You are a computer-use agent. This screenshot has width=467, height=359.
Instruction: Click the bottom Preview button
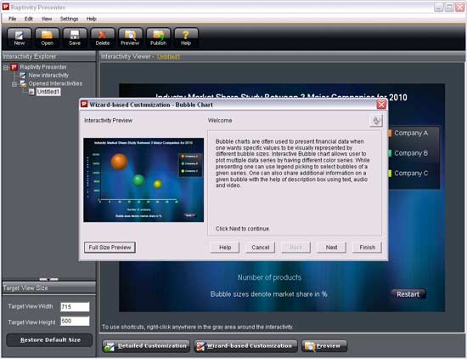tap(324, 346)
